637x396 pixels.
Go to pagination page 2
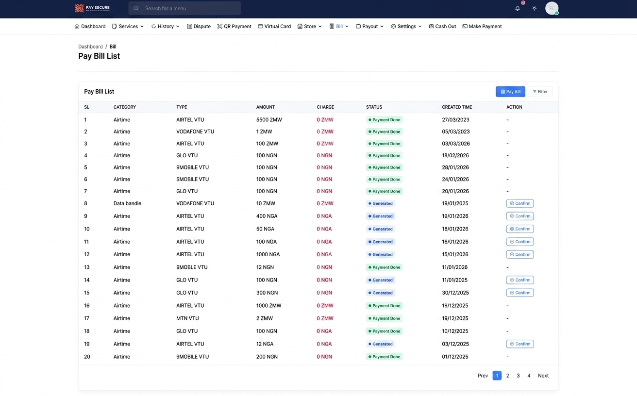(x=507, y=376)
